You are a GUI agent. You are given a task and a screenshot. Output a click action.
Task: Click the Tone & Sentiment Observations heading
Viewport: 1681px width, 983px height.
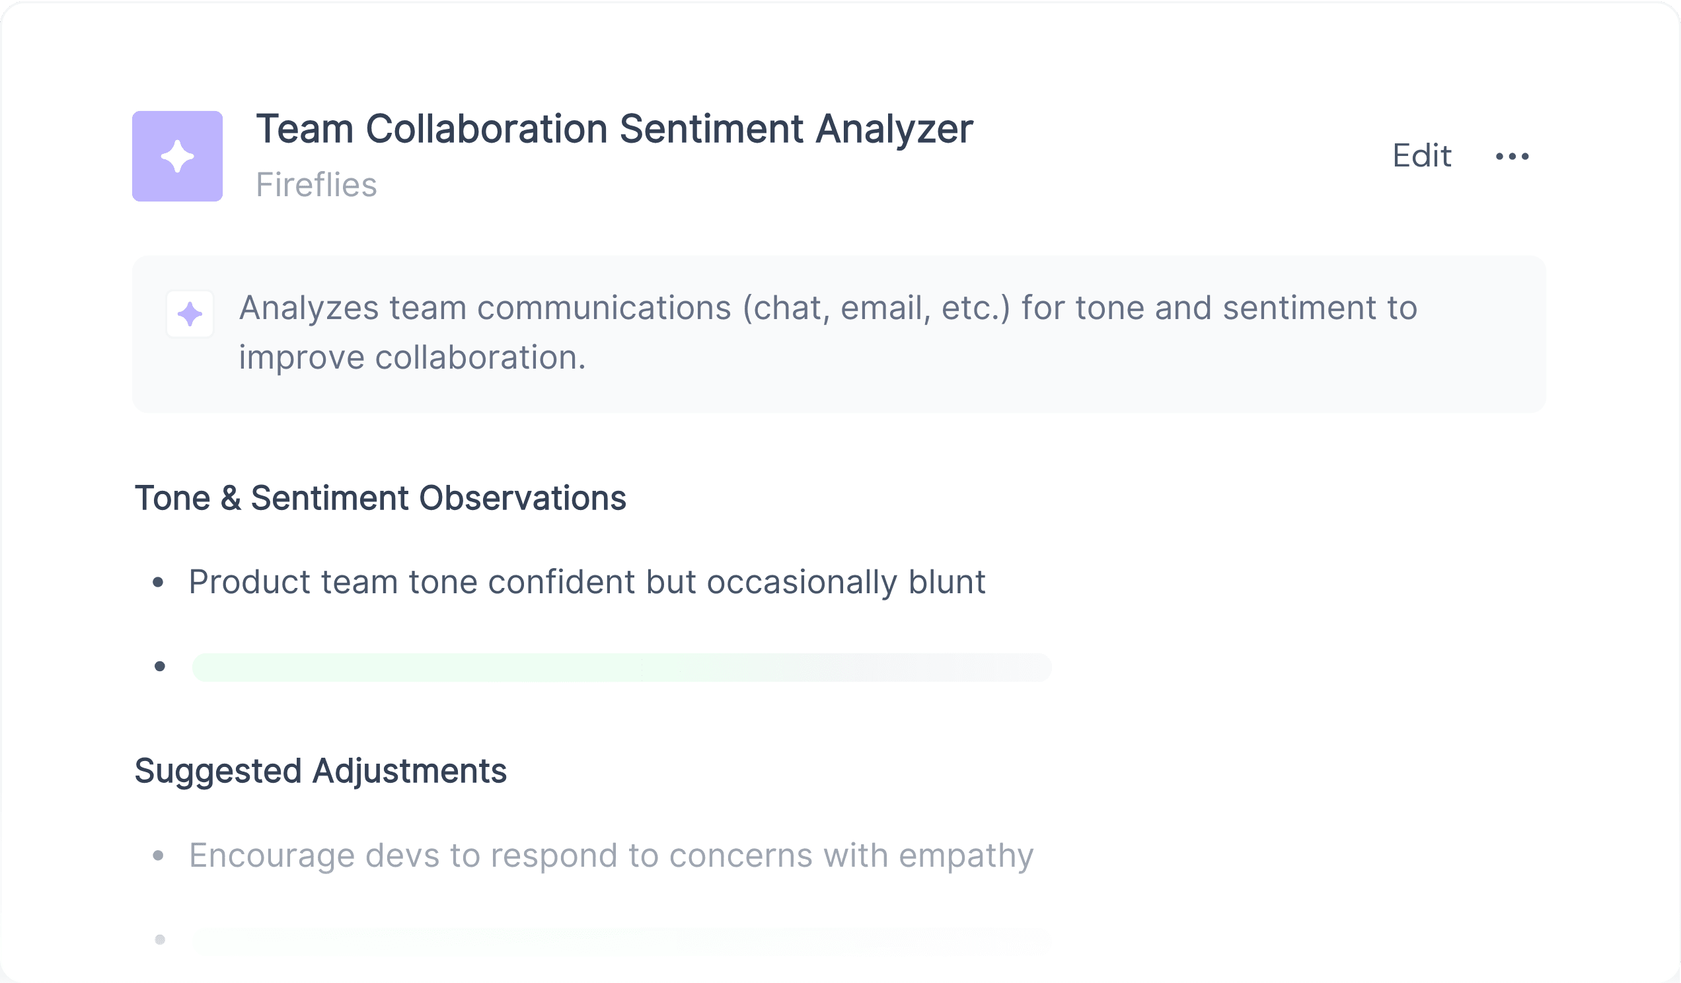[x=380, y=498]
